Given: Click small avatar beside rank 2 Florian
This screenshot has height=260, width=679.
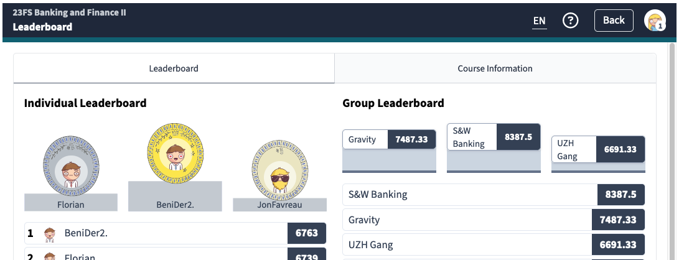Looking at the screenshot, I should [50, 256].
